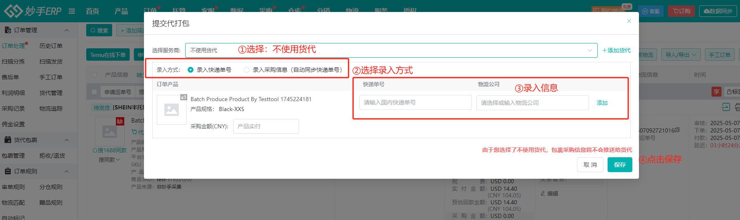Open the 搜同款 dropdown
The height and width of the screenshot is (220, 740).
tap(109, 160)
